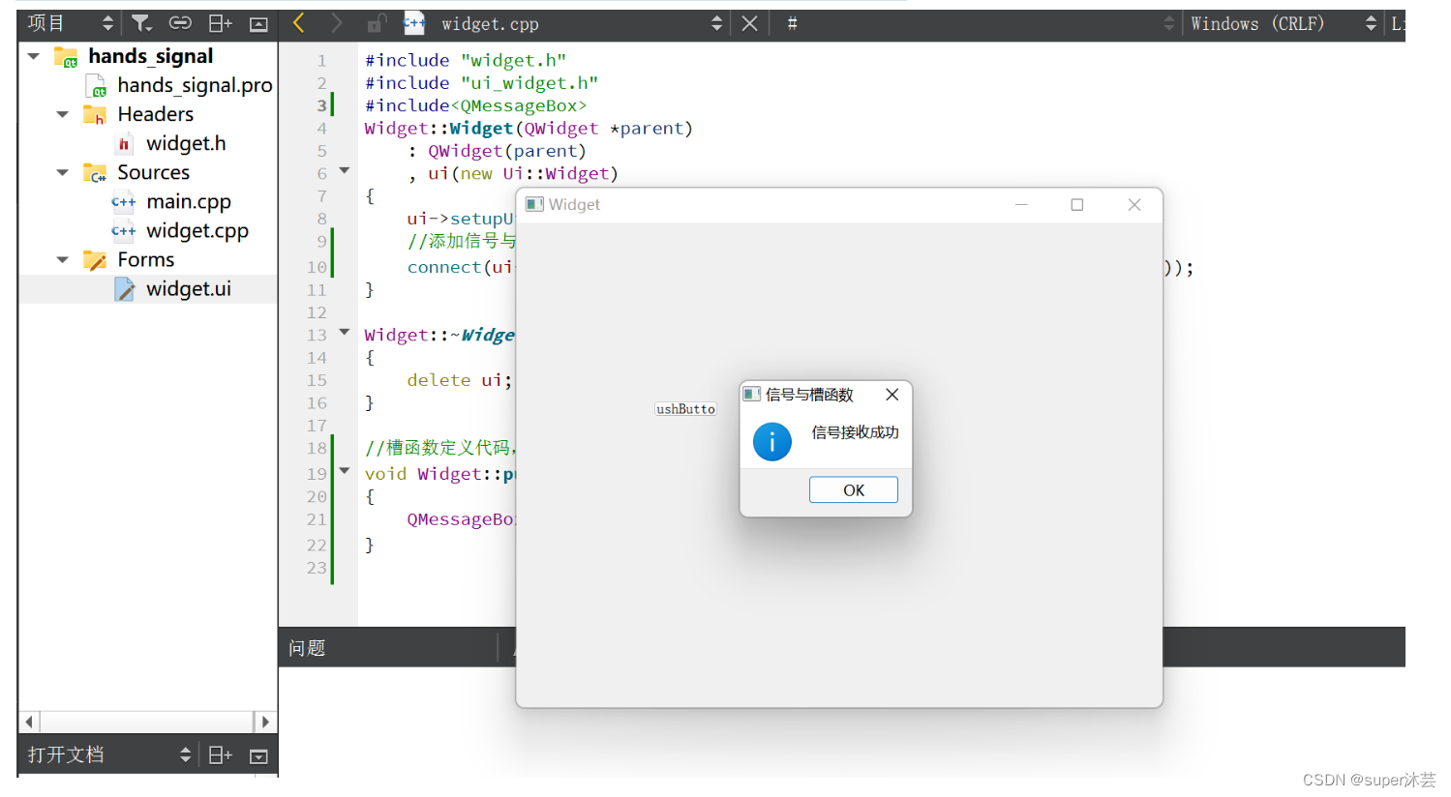Close the project side panel with its top-right icon
The width and height of the screenshot is (1451, 797).
(258, 24)
